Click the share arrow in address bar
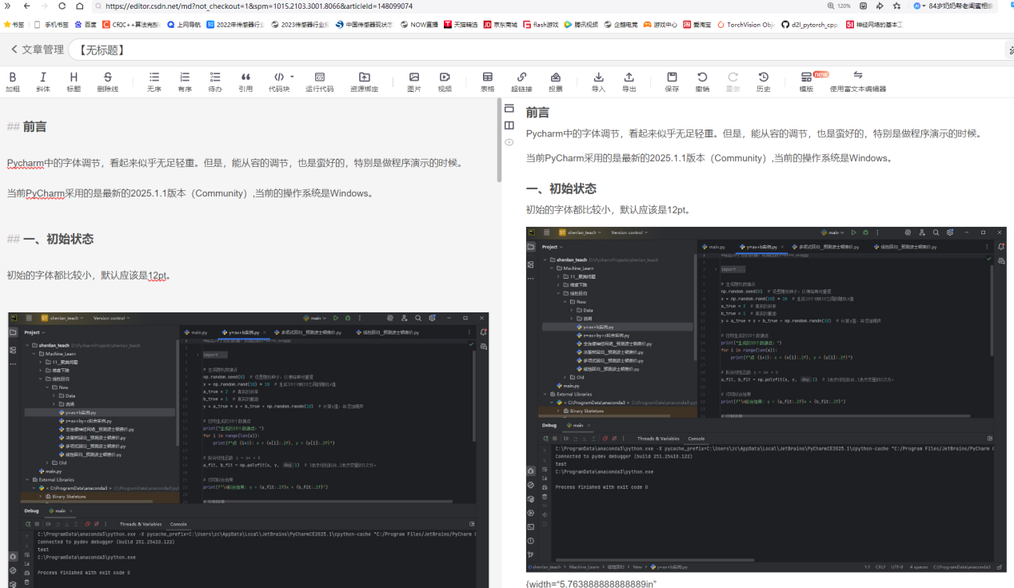Viewport: 1014px width, 588px height. pyautogui.click(x=880, y=6)
